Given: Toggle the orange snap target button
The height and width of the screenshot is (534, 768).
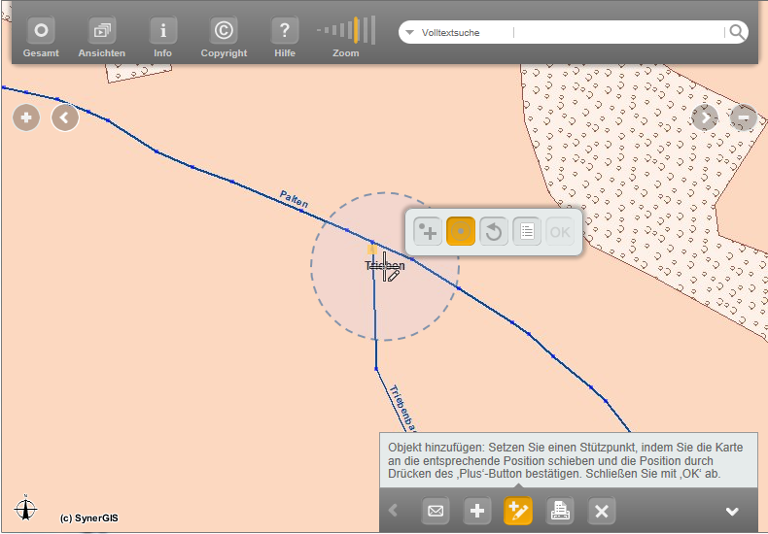Looking at the screenshot, I should [461, 232].
